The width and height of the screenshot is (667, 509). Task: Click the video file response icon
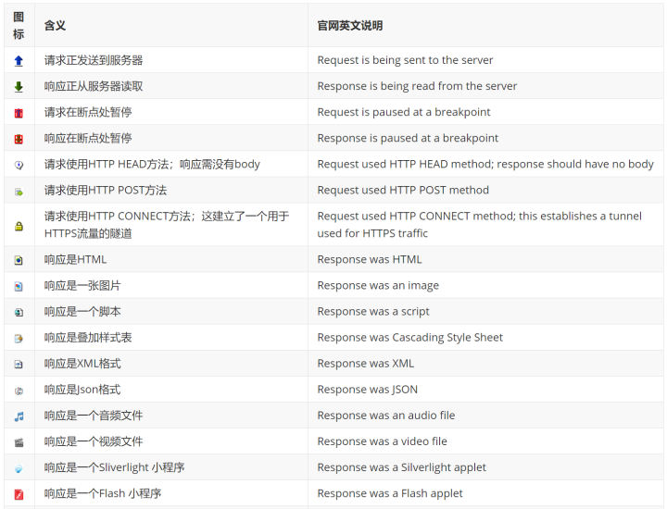click(19, 442)
